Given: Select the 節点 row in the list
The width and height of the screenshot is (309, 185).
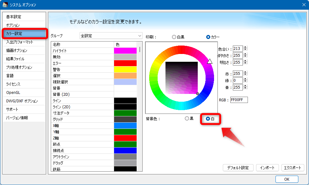Looking at the screenshot, I should 94,144.
